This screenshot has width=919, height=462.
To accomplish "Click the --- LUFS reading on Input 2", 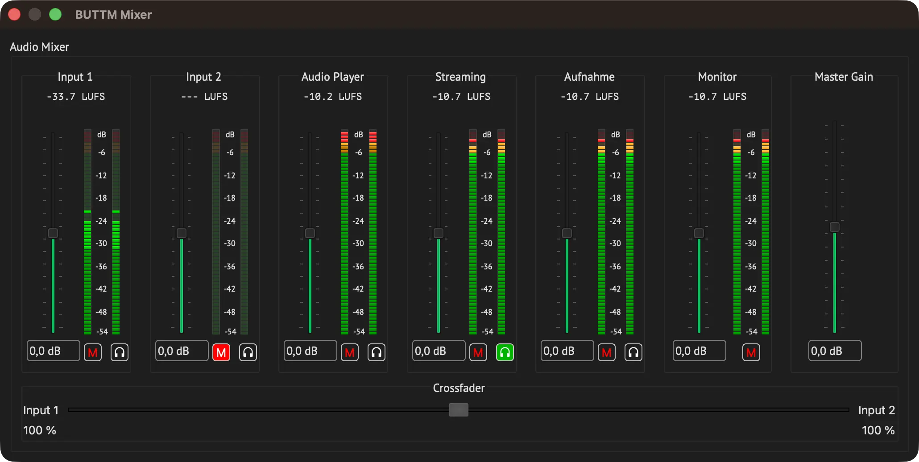I will (x=204, y=96).
